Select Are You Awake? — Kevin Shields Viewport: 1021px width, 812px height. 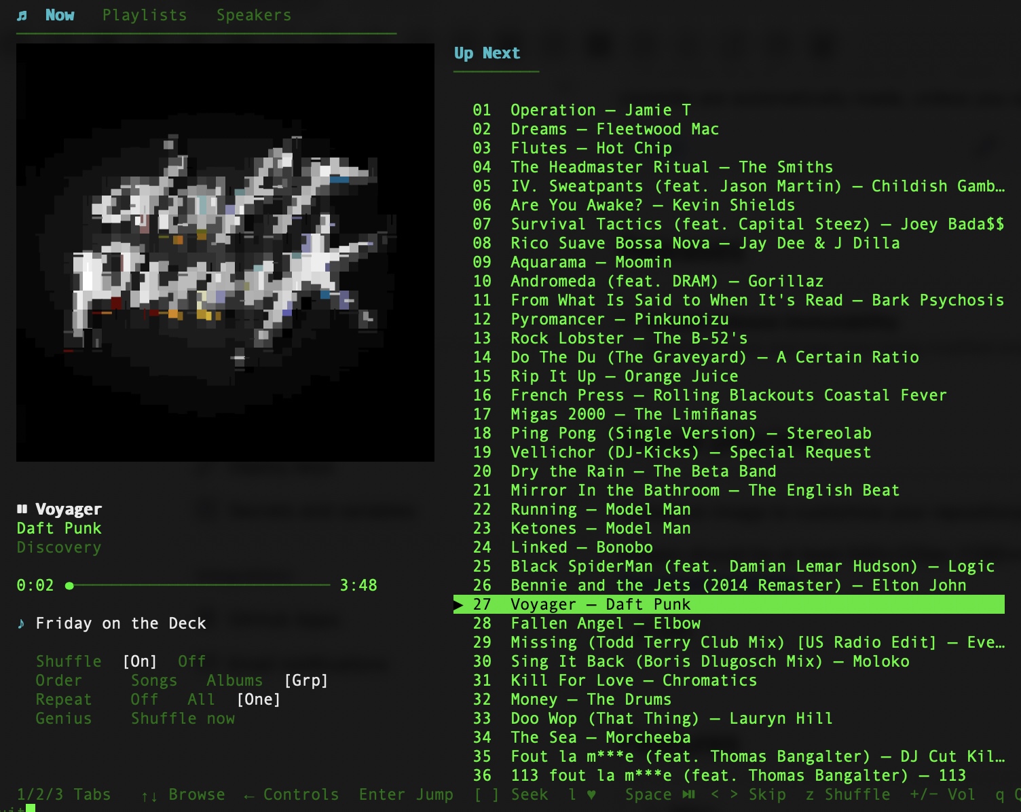coord(729,205)
